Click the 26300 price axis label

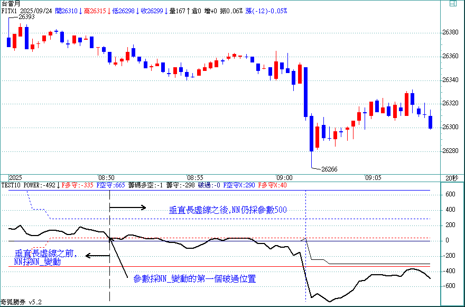coord(450,127)
